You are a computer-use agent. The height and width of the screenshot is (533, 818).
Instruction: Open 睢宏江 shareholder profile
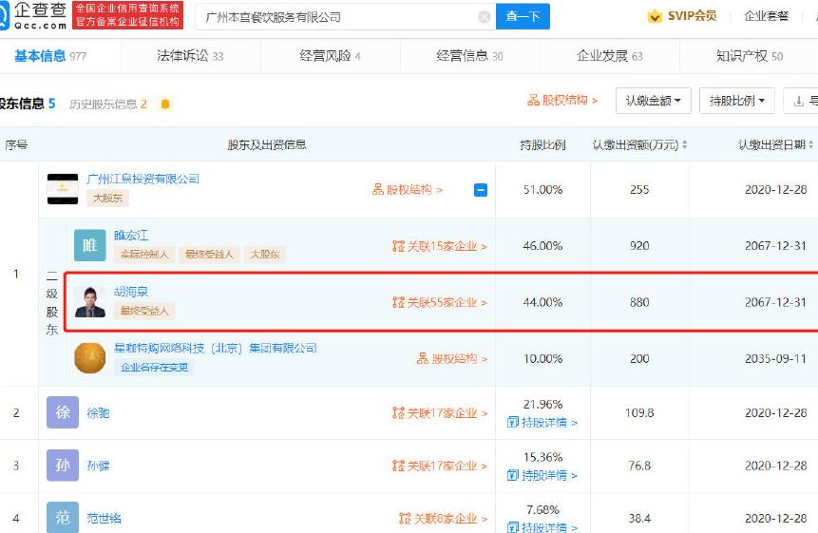pos(131,236)
